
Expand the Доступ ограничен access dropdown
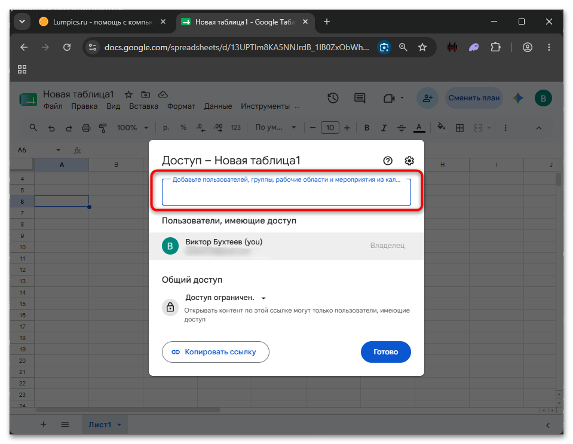tap(225, 298)
